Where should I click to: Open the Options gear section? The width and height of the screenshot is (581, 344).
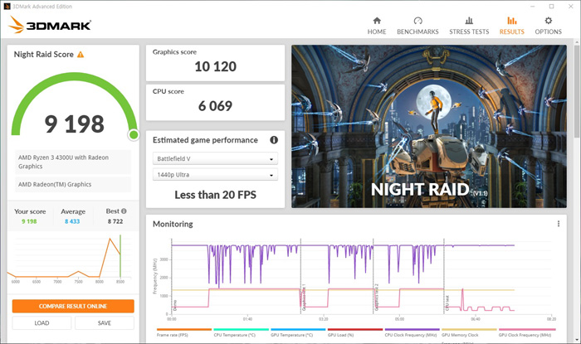click(x=548, y=25)
